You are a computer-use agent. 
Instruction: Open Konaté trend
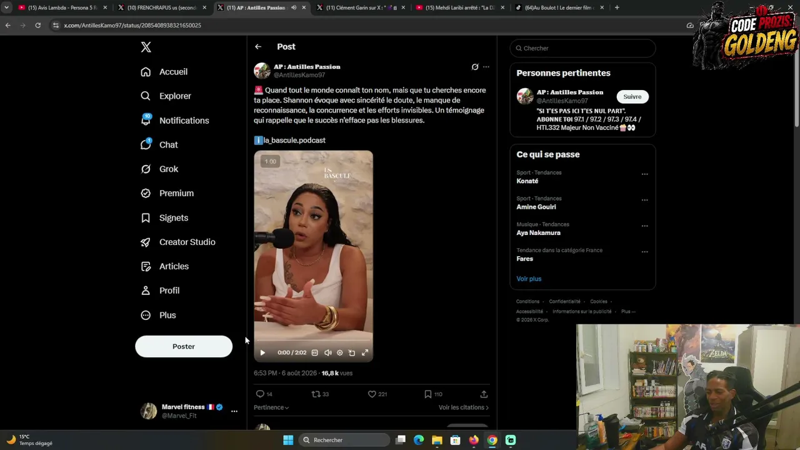(x=527, y=181)
